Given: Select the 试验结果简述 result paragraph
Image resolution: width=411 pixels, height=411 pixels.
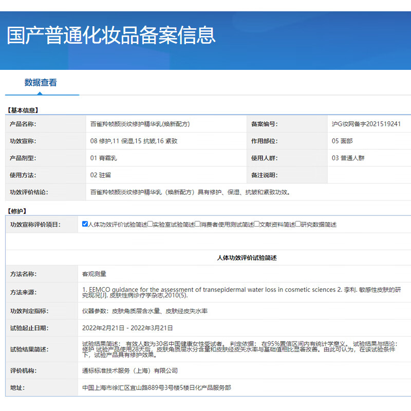Looking at the screenshot, I should [x=239, y=349].
